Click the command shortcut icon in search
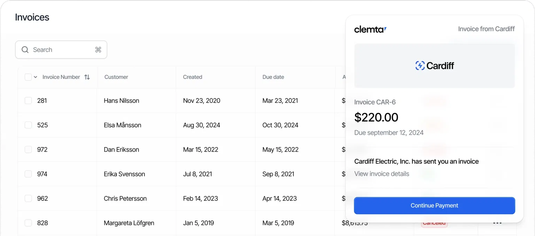 (x=98, y=50)
